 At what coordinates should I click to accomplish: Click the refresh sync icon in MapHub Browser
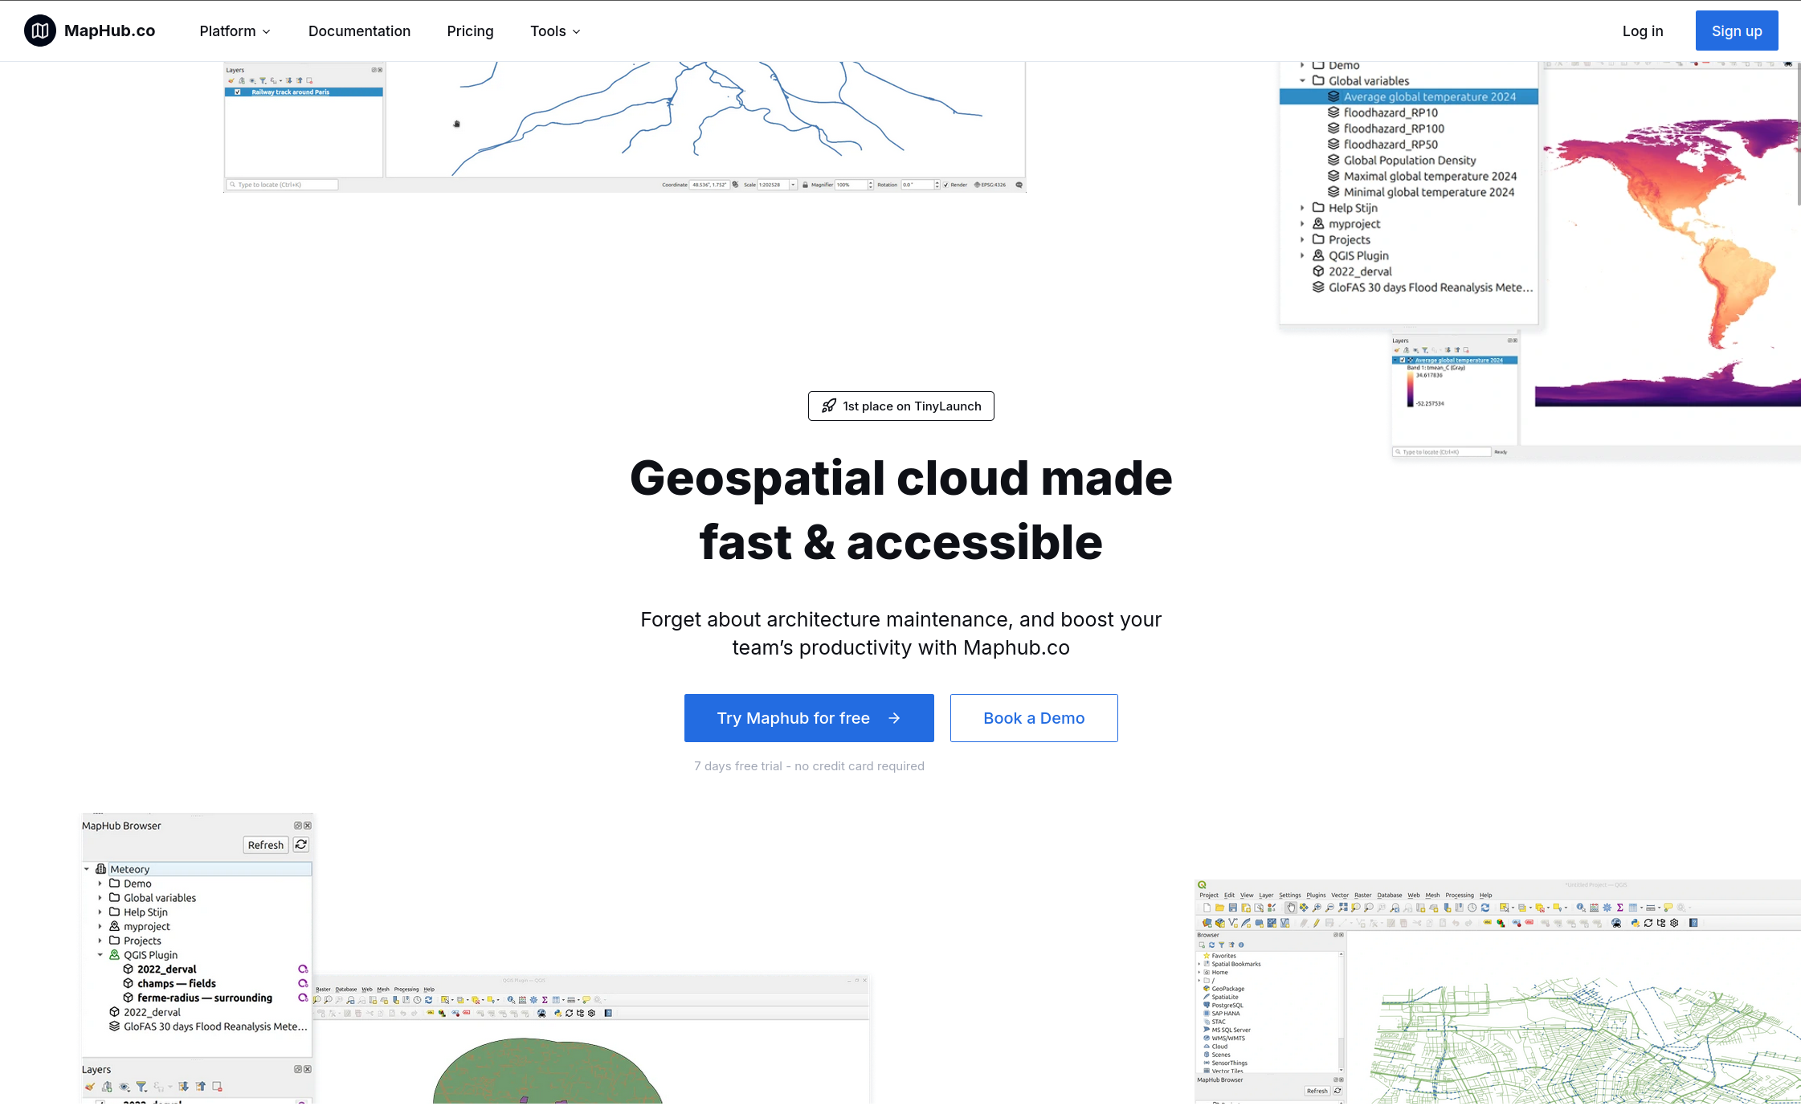(301, 844)
